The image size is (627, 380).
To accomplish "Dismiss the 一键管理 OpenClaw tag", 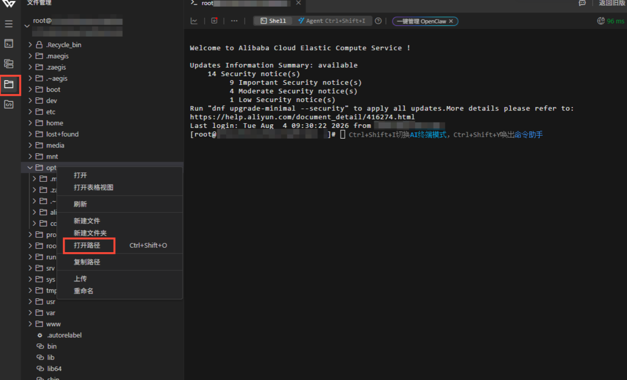I will [451, 21].
